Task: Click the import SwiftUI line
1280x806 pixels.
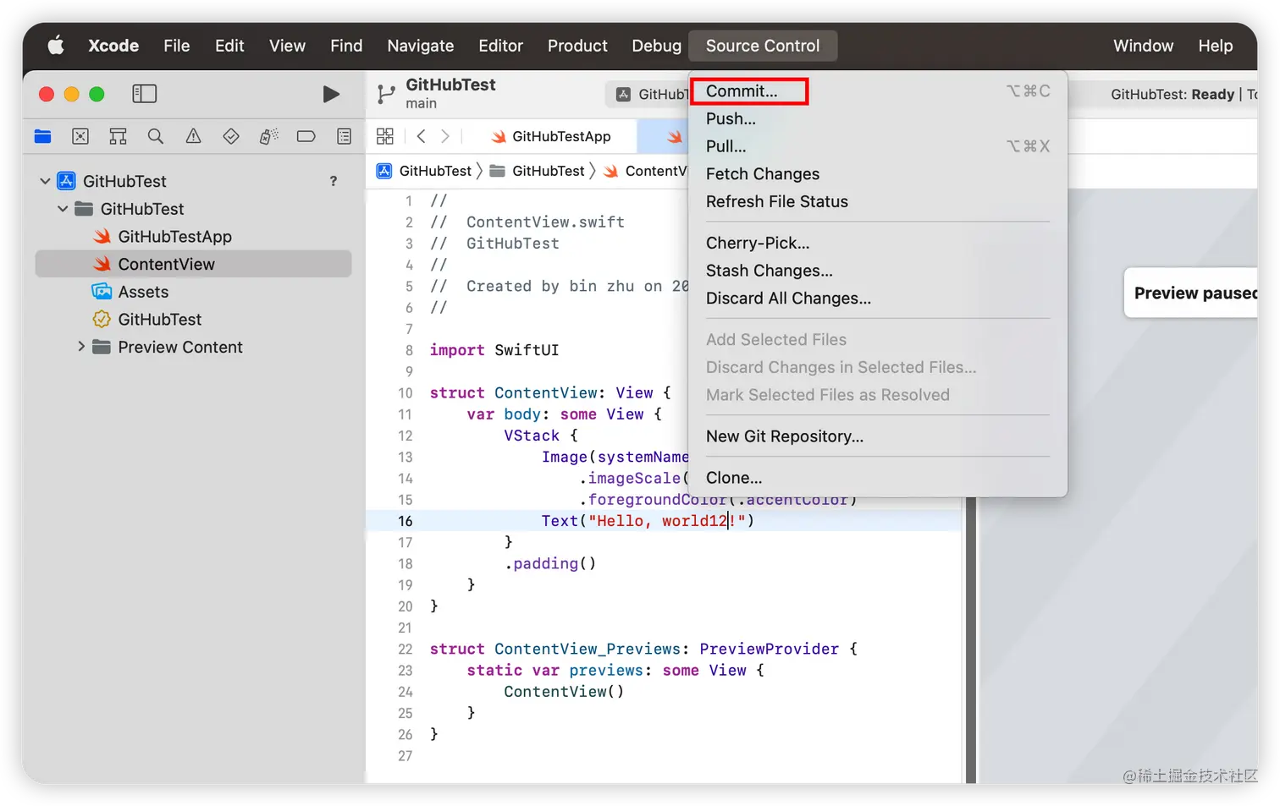Action: coord(494,350)
